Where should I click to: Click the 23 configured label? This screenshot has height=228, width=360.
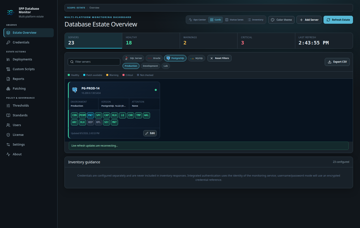pyautogui.click(x=341, y=162)
